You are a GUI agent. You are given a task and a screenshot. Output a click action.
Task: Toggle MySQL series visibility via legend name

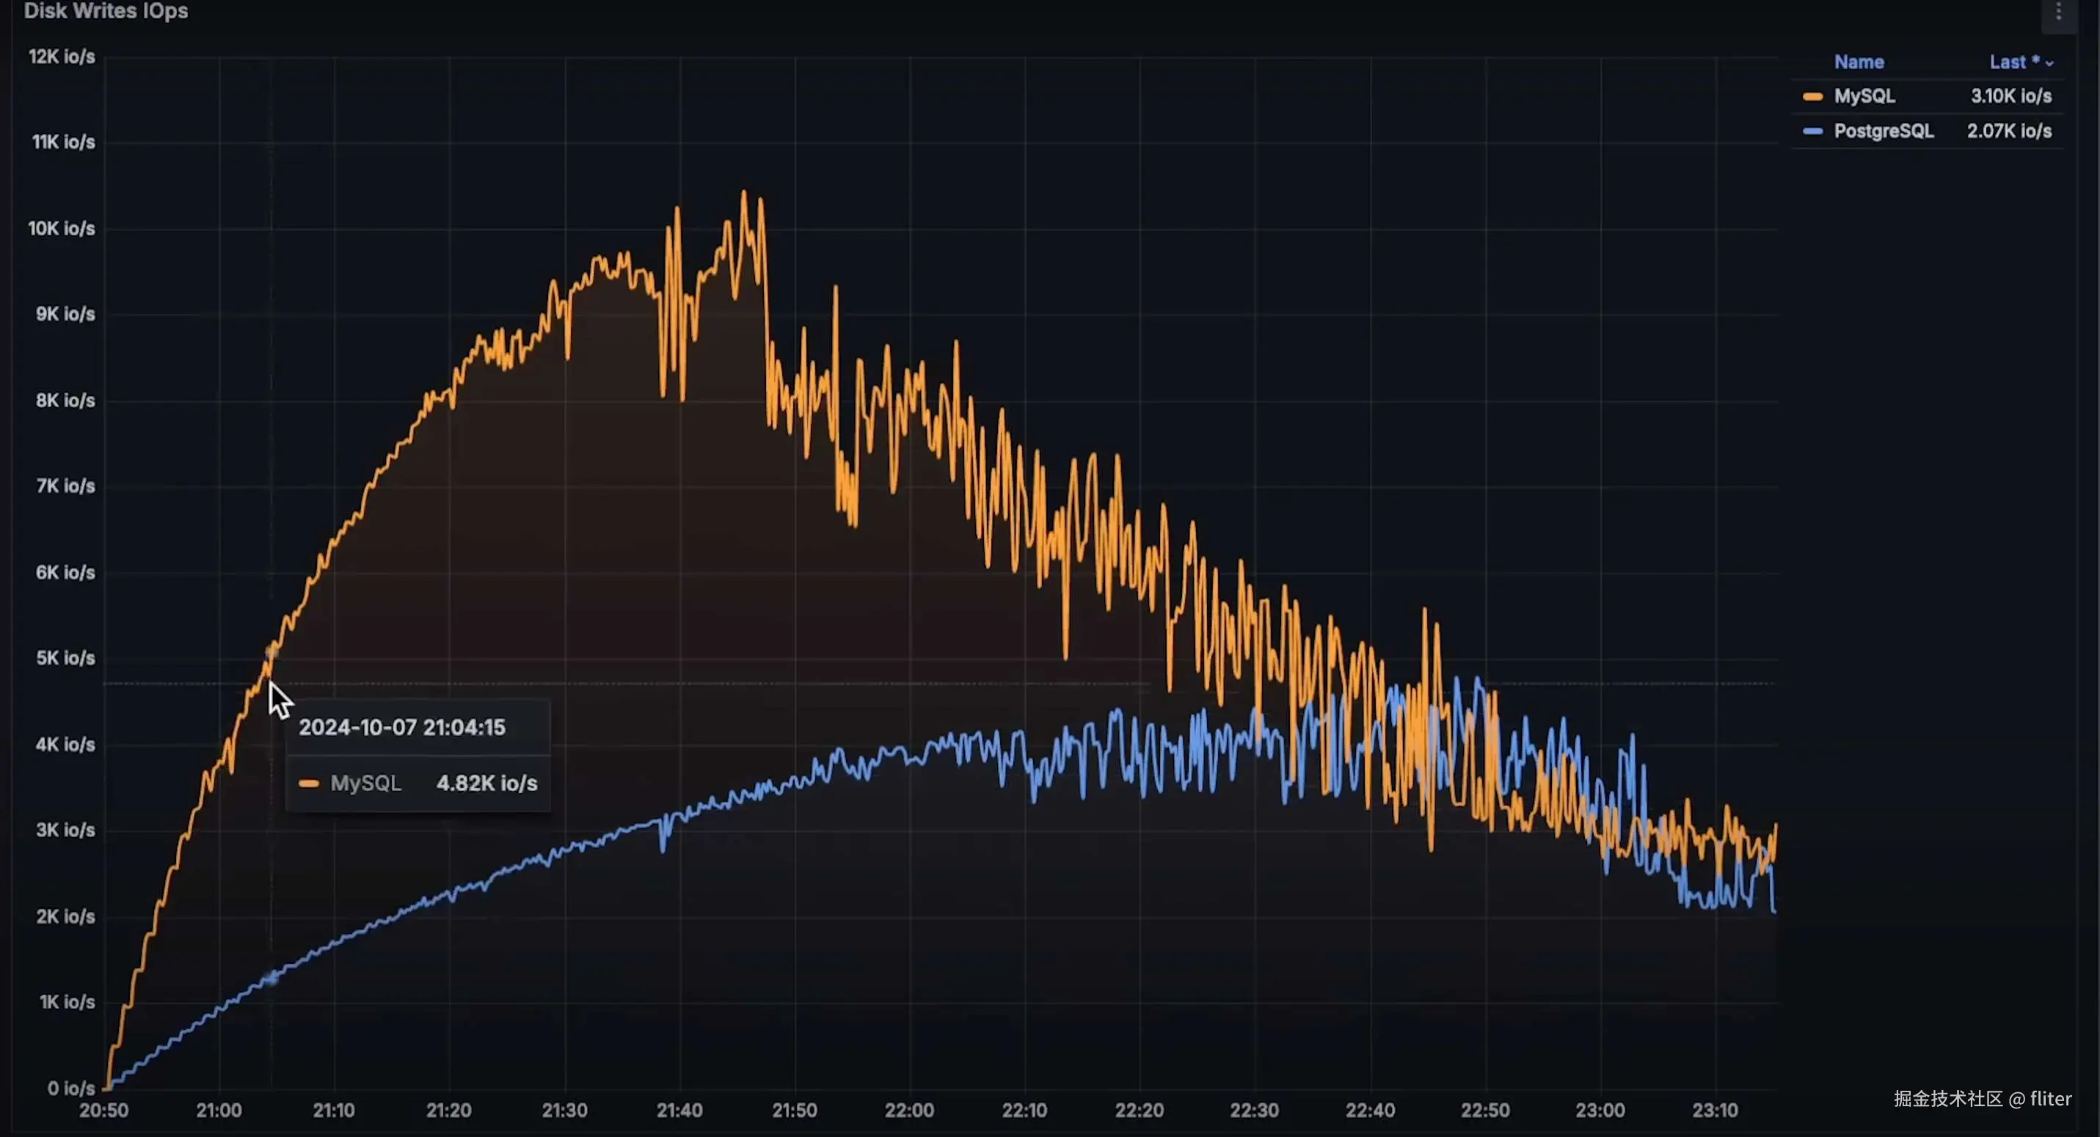pyautogui.click(x=1864, y=96)
